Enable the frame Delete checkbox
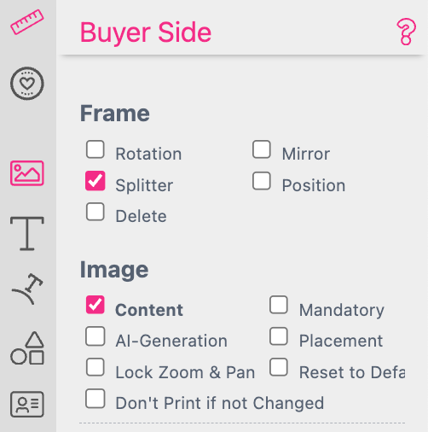Image resolution: width=428 pixels, height=432 pixels. 95,212
